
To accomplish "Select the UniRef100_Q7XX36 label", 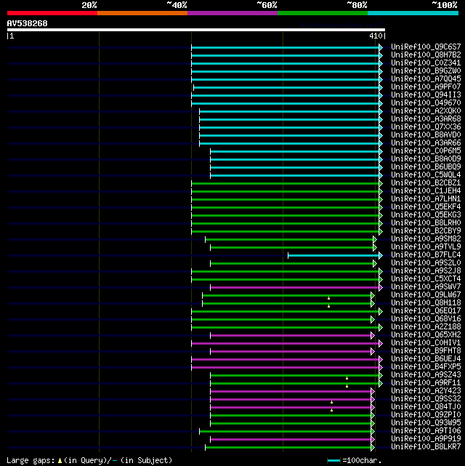I will point(426,127).
